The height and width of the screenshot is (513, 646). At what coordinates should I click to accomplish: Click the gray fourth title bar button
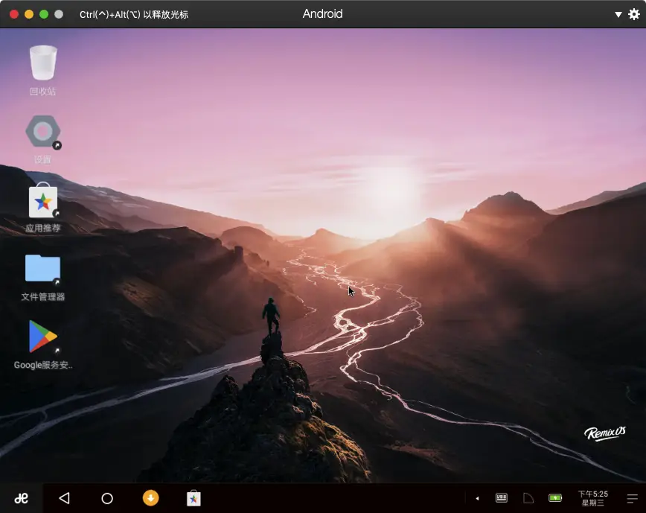[59, 14]
